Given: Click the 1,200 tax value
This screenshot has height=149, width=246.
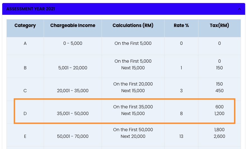Looking at the screenshot, I should pyautogui.click(x=219, y=114).
